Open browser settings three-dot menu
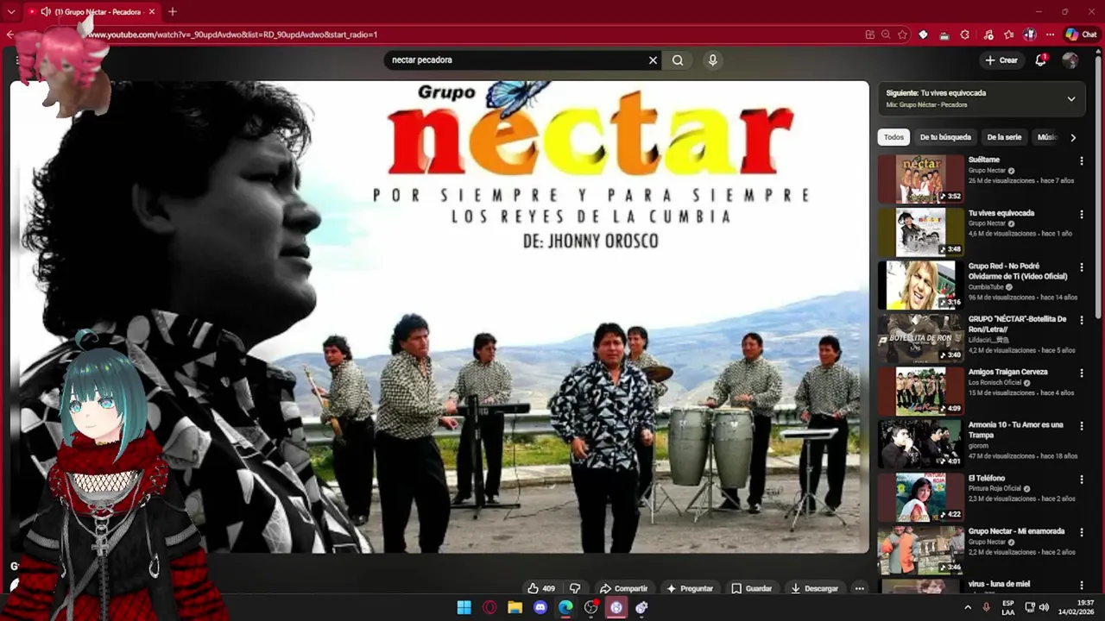 [x=1050, y=34]
